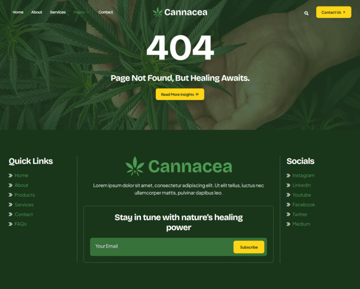Click the double-chevron icon beside Home
The width and height of the screenshot is (360, 289).
pos(10,175)
